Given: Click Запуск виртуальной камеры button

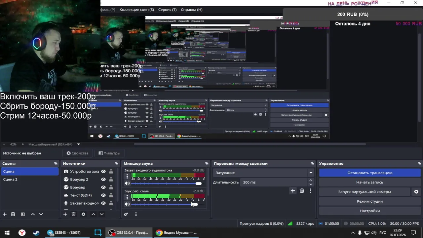Looking at the screenshot, I should tap(365, 192).
